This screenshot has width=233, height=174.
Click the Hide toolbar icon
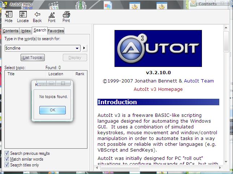9,17
